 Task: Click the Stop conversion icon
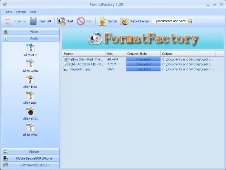coord(81,21)
